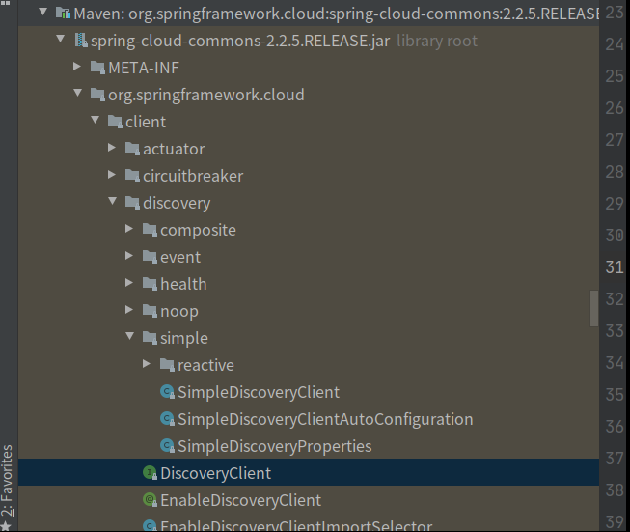Viewport: 630px width, 532px height.
Task: Select the META-INF folder
Action: [144, 68]
